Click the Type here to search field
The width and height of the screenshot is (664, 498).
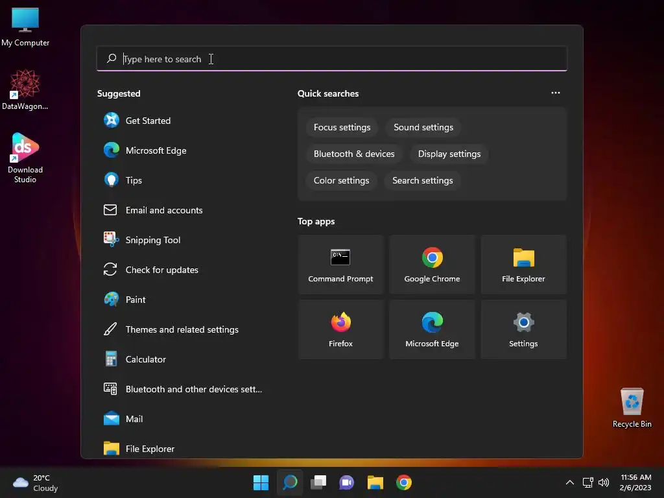[332, 59]
